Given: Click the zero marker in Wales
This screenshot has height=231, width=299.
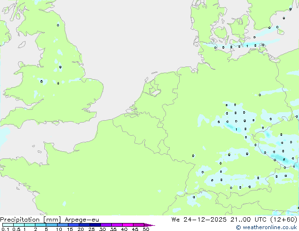Looking at the screenshot, I should click(x=42, y=81).
